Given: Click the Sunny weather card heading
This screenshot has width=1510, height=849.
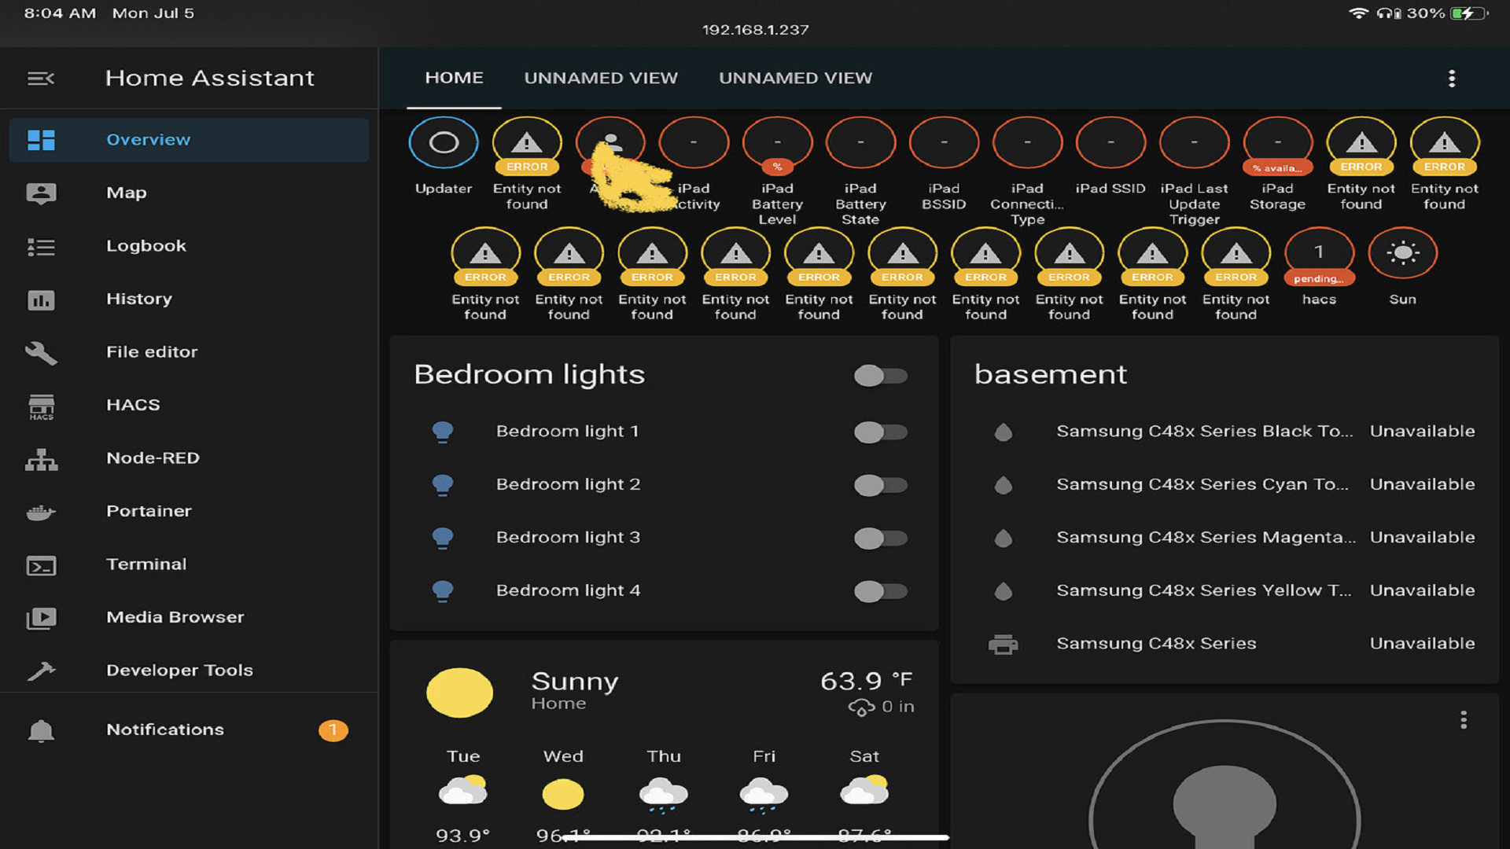Looking at the screenshot, I should tap(574, 682).
